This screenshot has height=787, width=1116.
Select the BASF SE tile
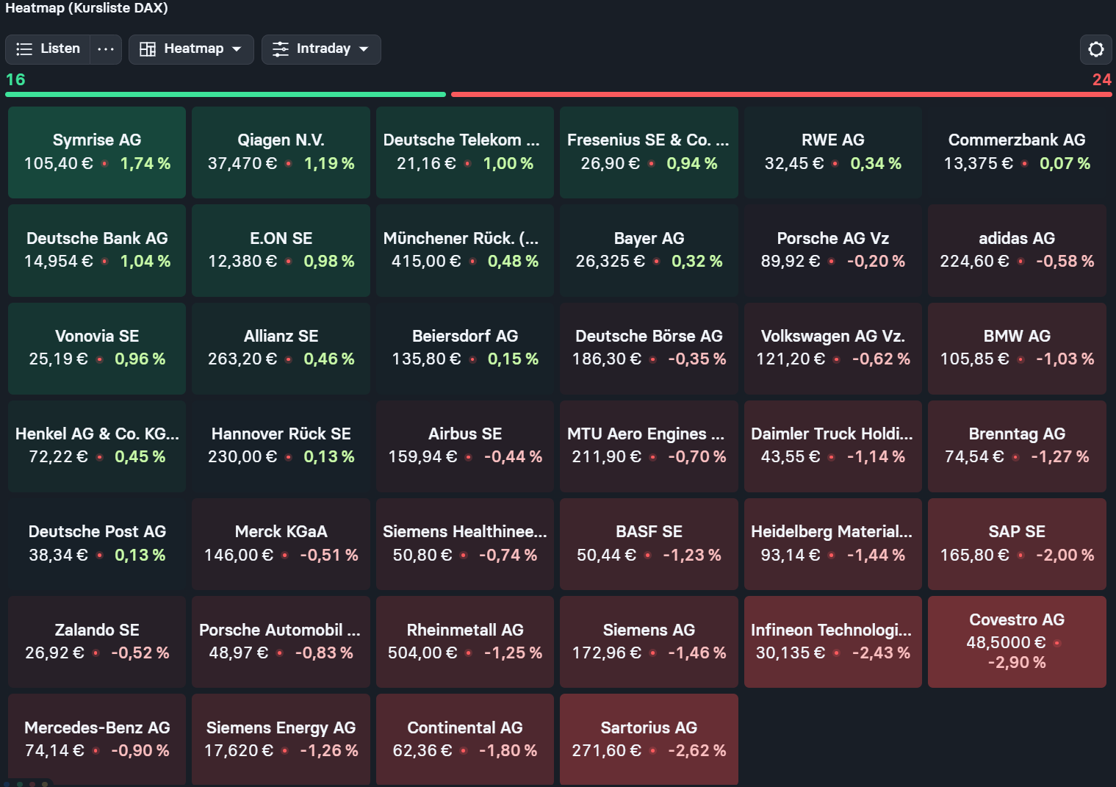649,544
